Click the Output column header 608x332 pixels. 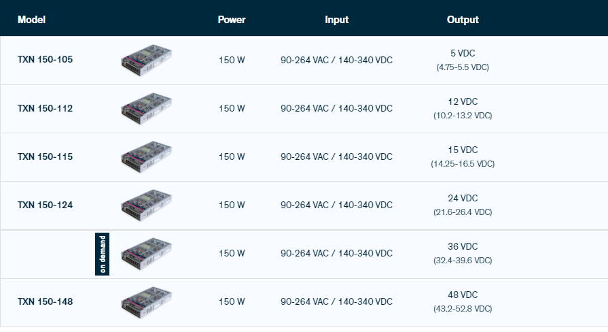click(463, 20)
